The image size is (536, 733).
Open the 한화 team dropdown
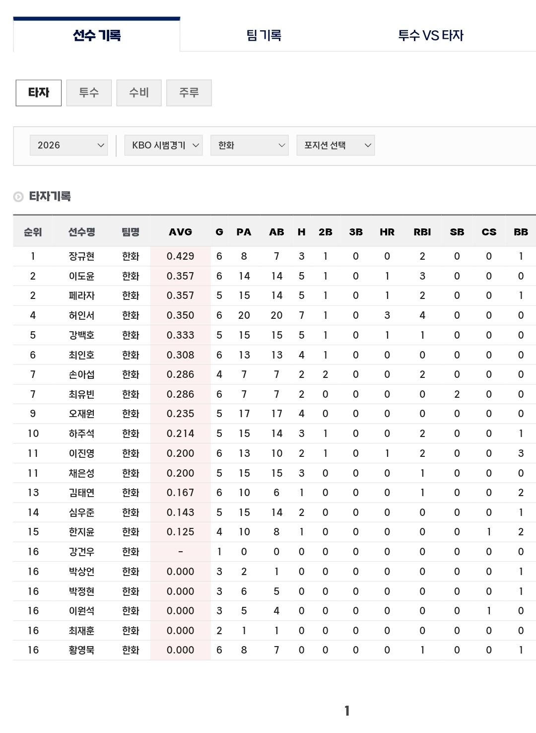(249, 146)
